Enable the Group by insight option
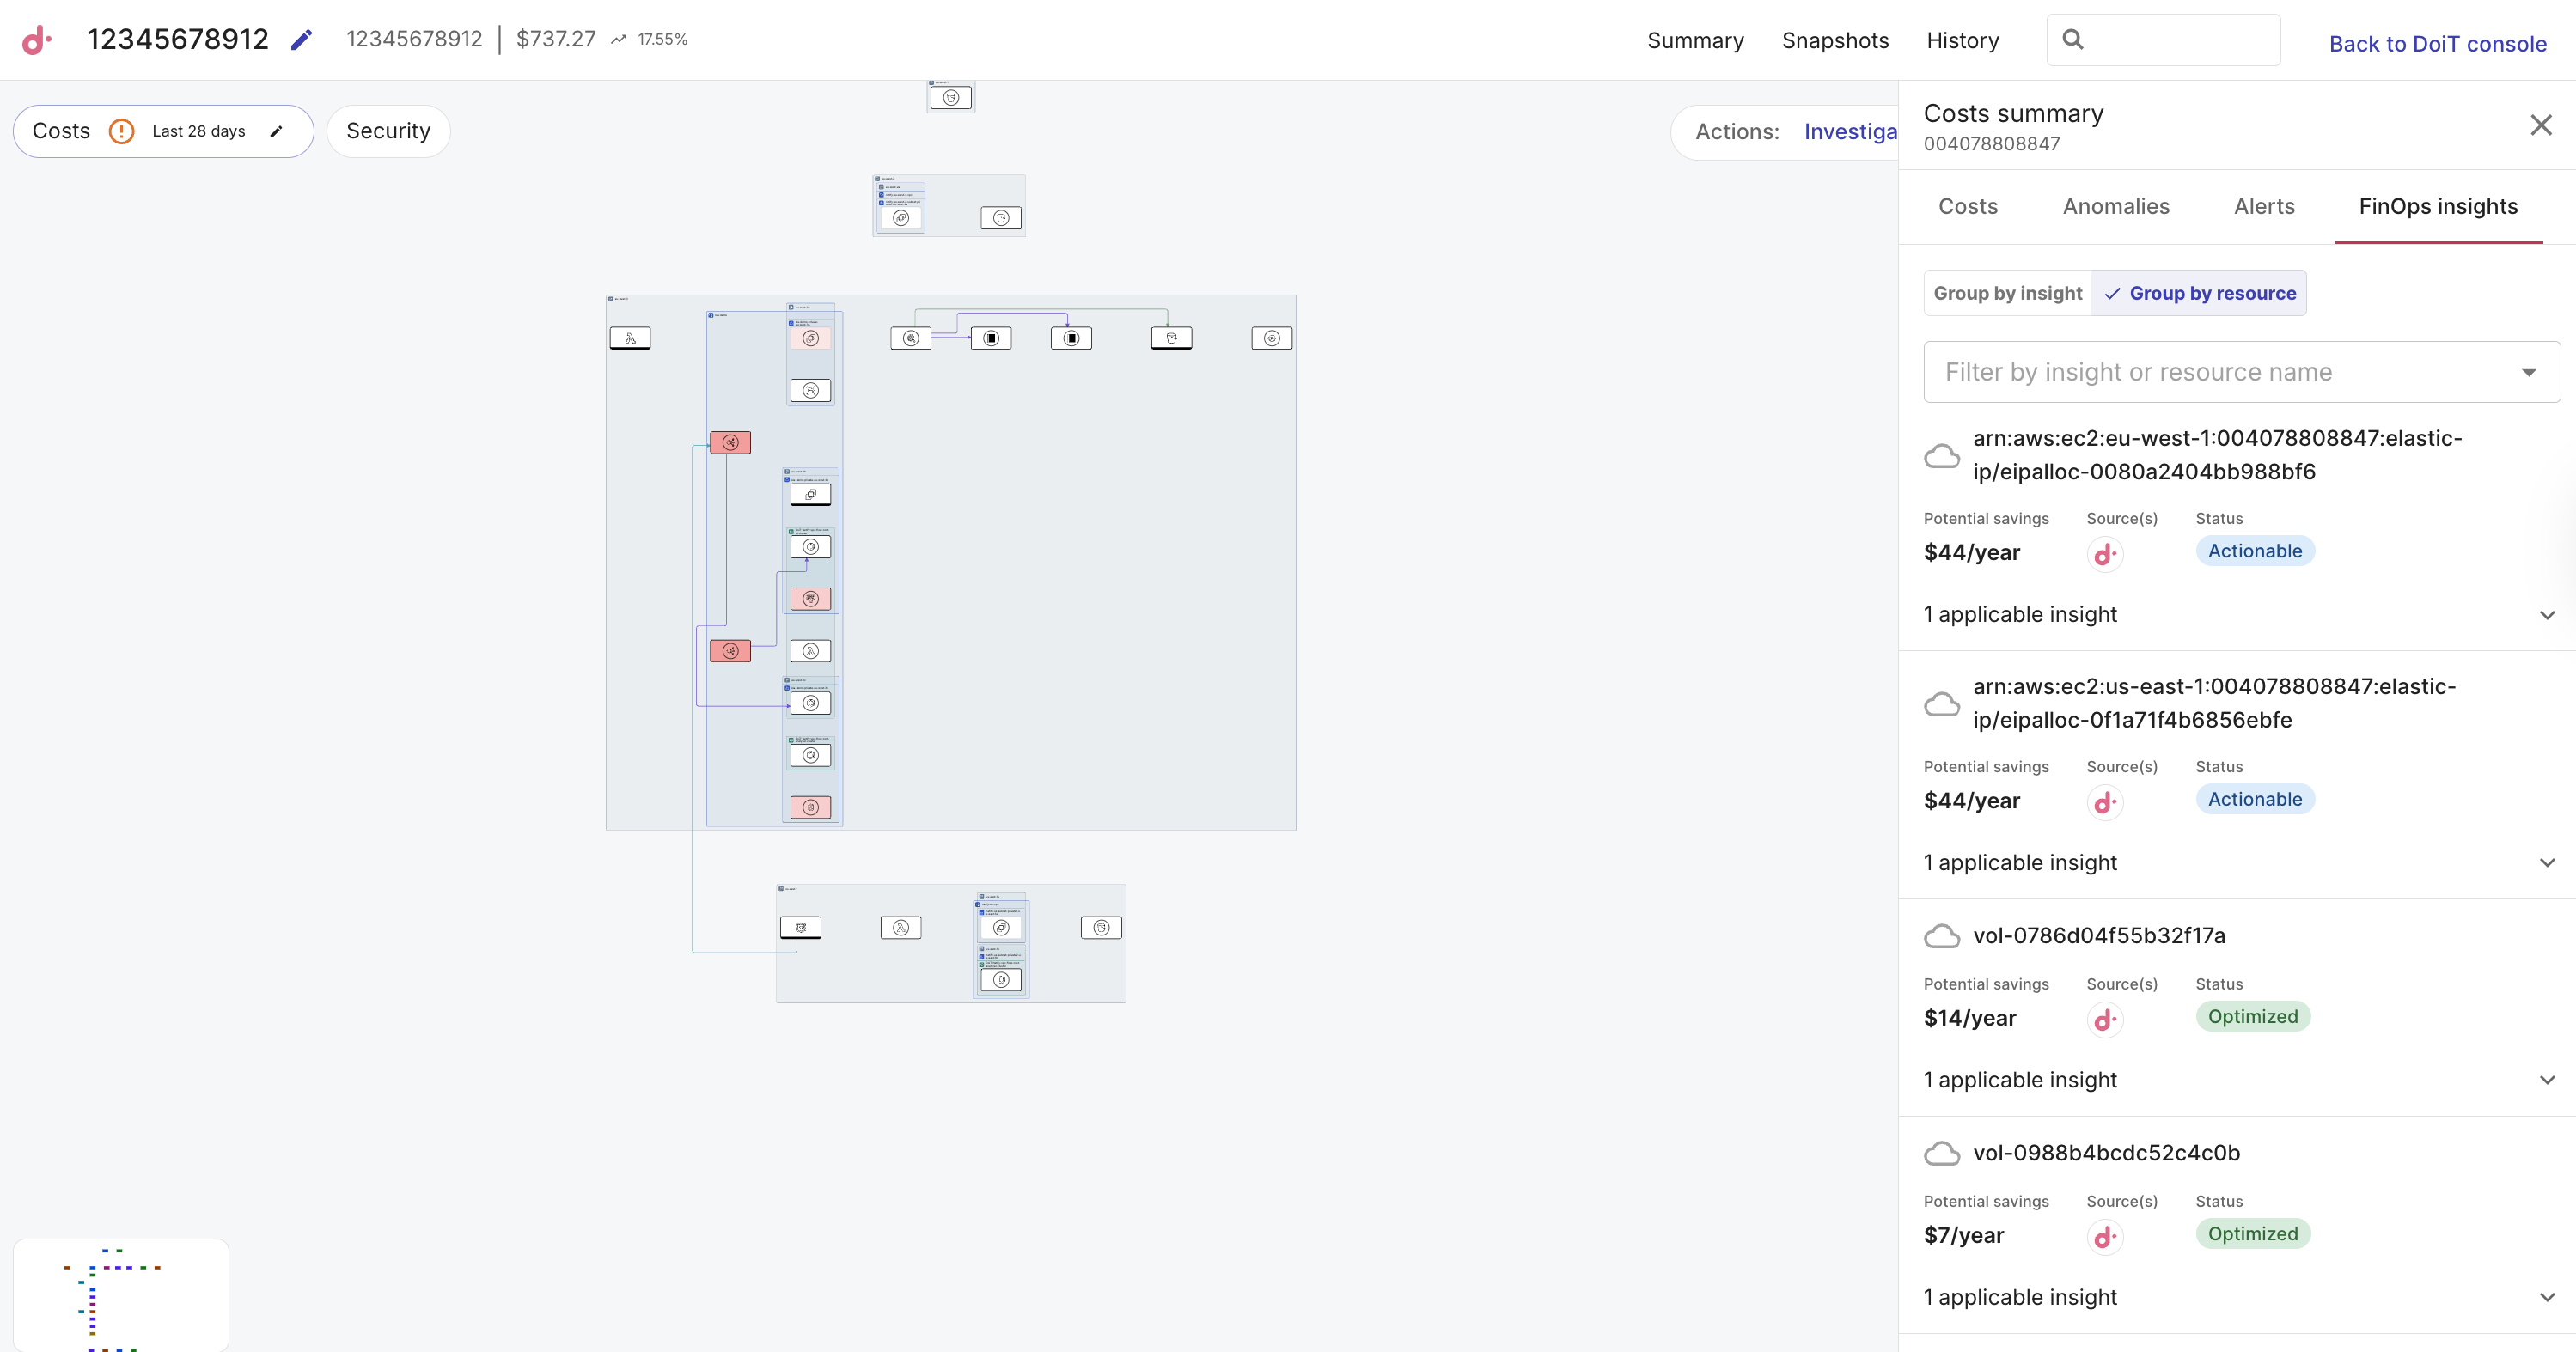The image size is (2576, 1352). pos(2007,293)
